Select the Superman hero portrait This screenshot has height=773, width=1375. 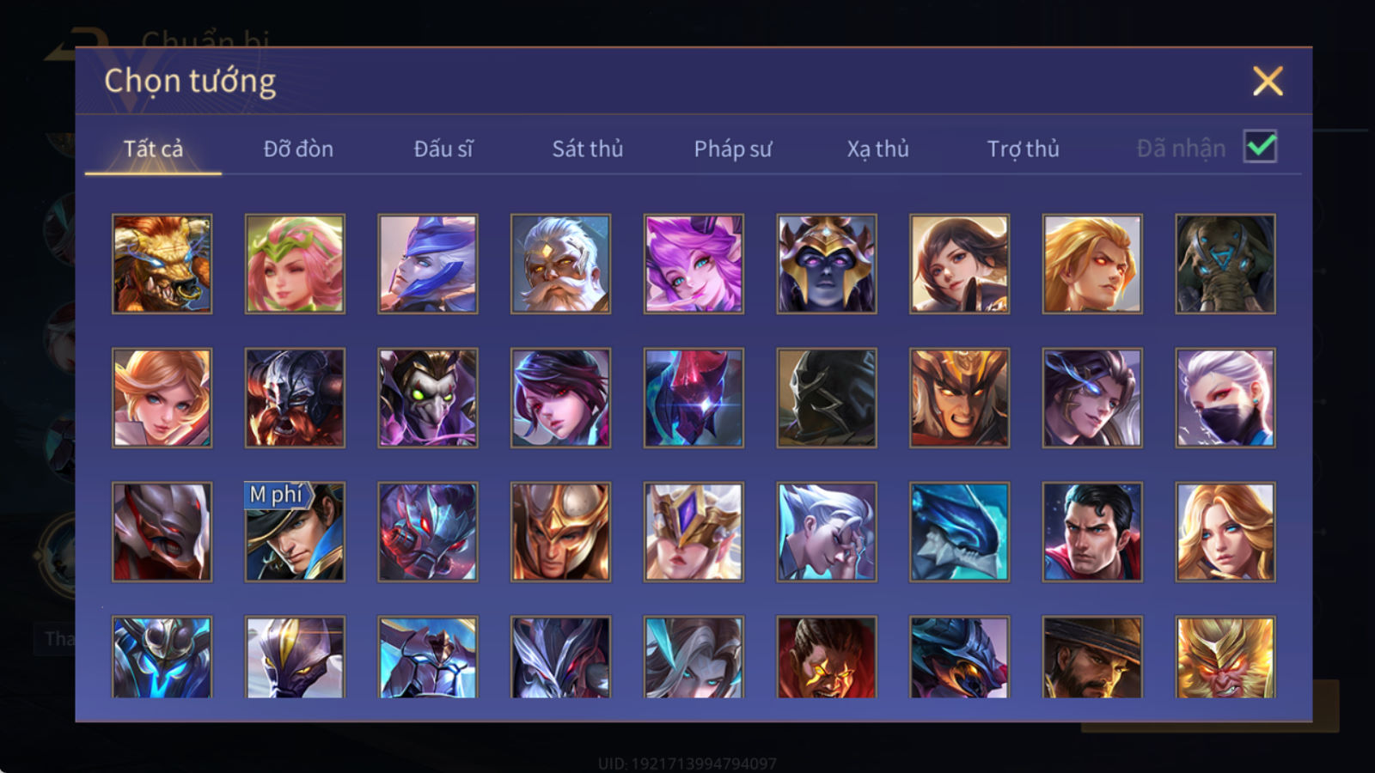click(1092, 532)
